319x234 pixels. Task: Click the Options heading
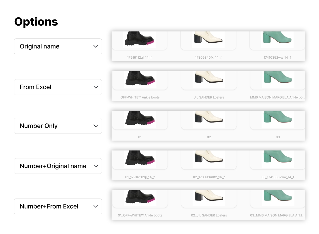tap(36, 22)
